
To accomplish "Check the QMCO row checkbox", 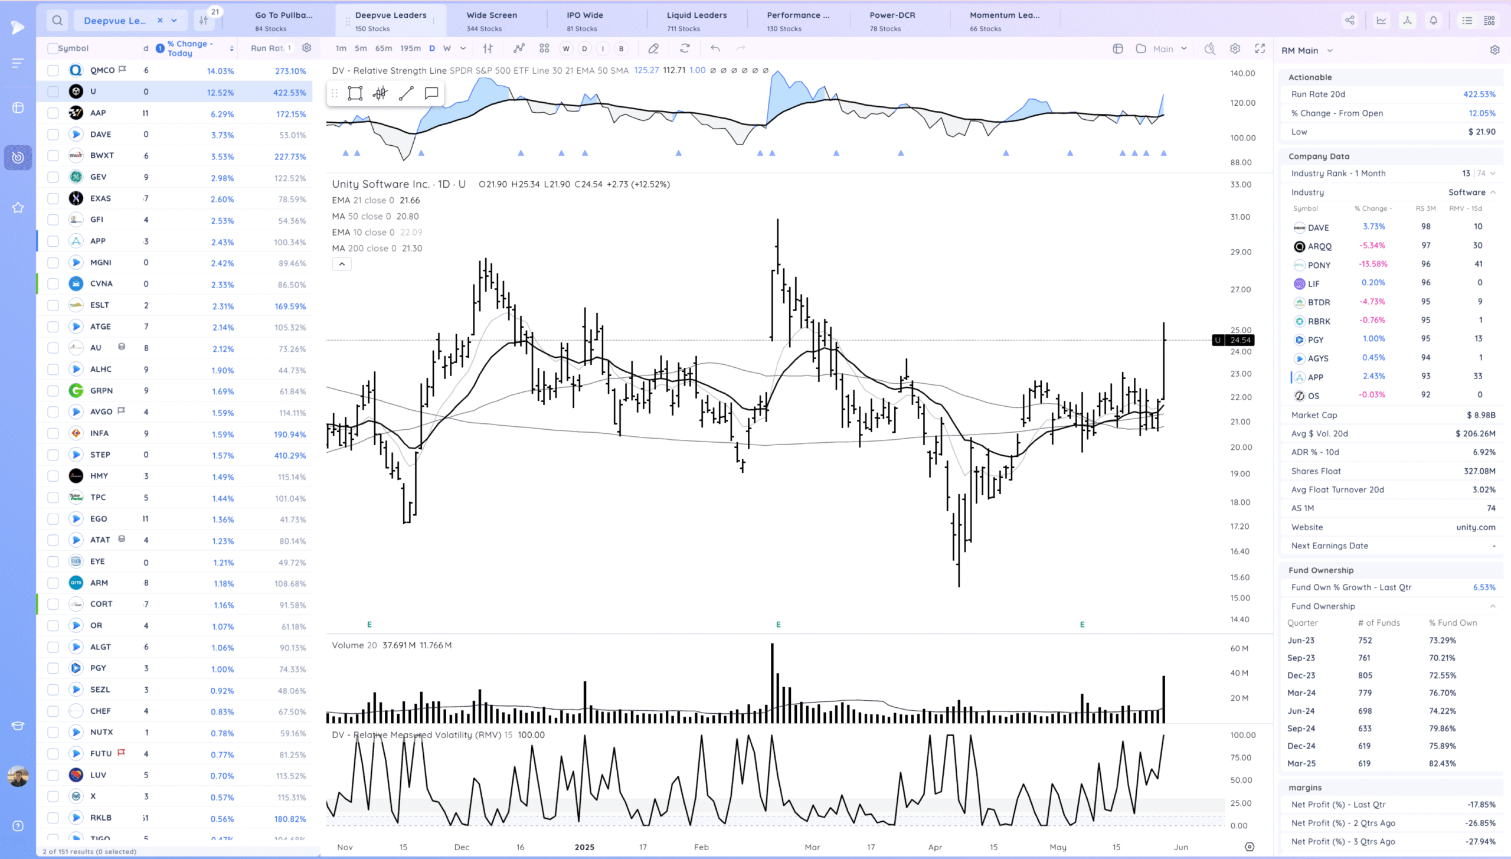I will pos(53,70).
